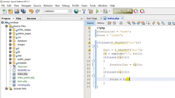Screen dimensions: 175x98
Task: Switch to the Services tab
Action: [x=31, y=19]
